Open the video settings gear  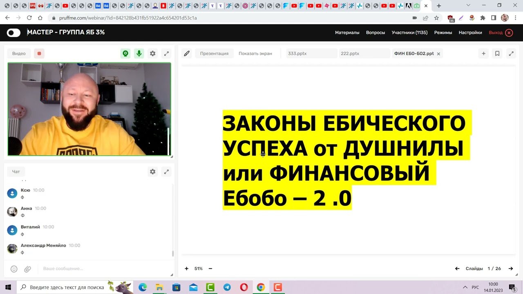tap(152, 53)
